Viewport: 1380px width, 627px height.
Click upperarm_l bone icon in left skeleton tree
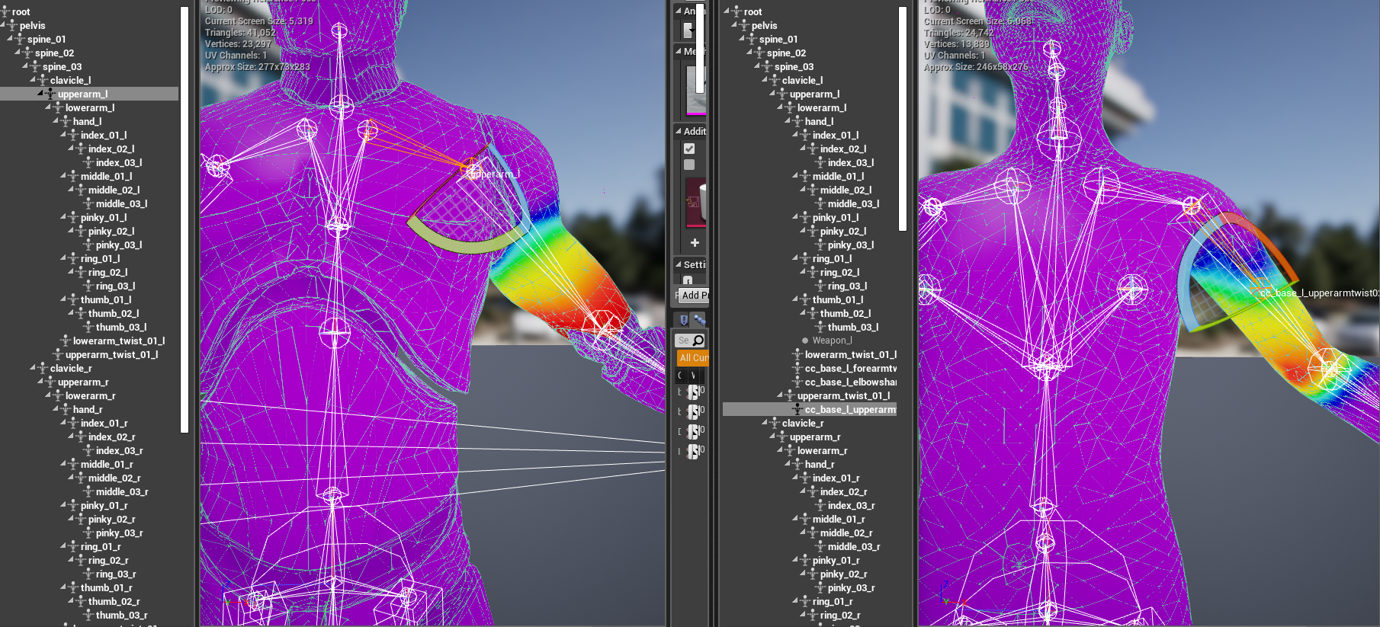51,94
